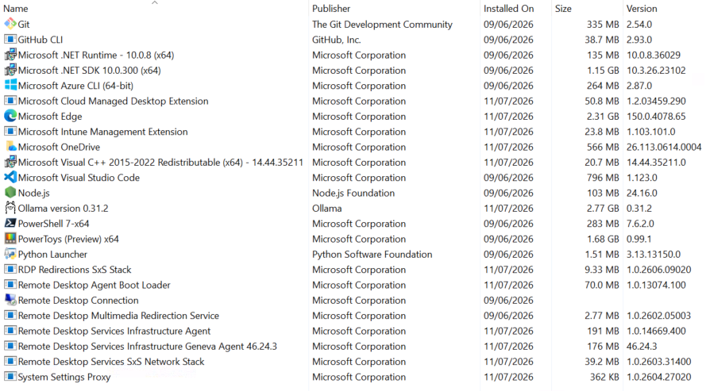Select Remote Desktop Connection name
The image size is (710, 391).
coord(79,301)
